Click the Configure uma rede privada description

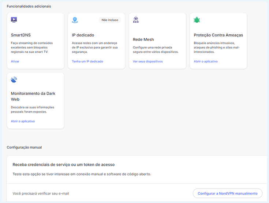point(156,50)
